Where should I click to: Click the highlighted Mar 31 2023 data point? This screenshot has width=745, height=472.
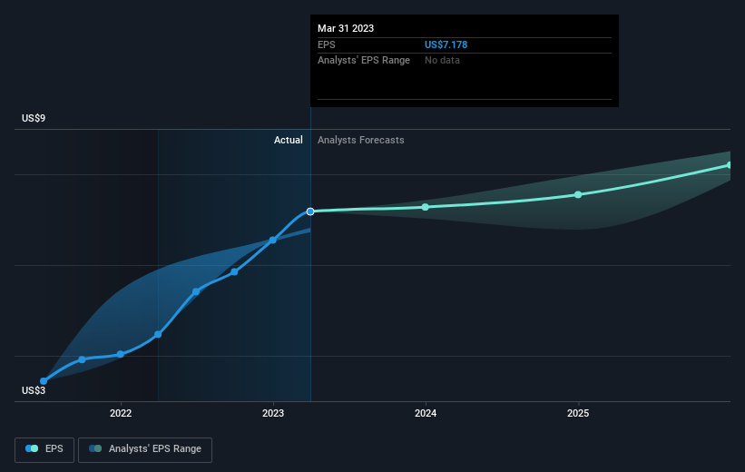[x=310, y=211]
